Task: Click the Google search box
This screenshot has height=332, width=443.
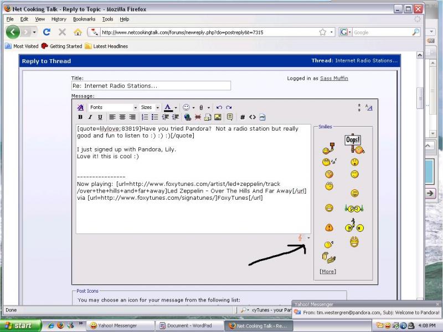Action: click(383, 32)
